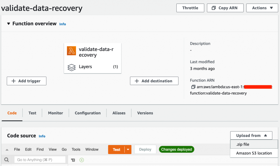280x166 pixels.
Task: Open the Configuration tab
Action: tap(87, 113)
